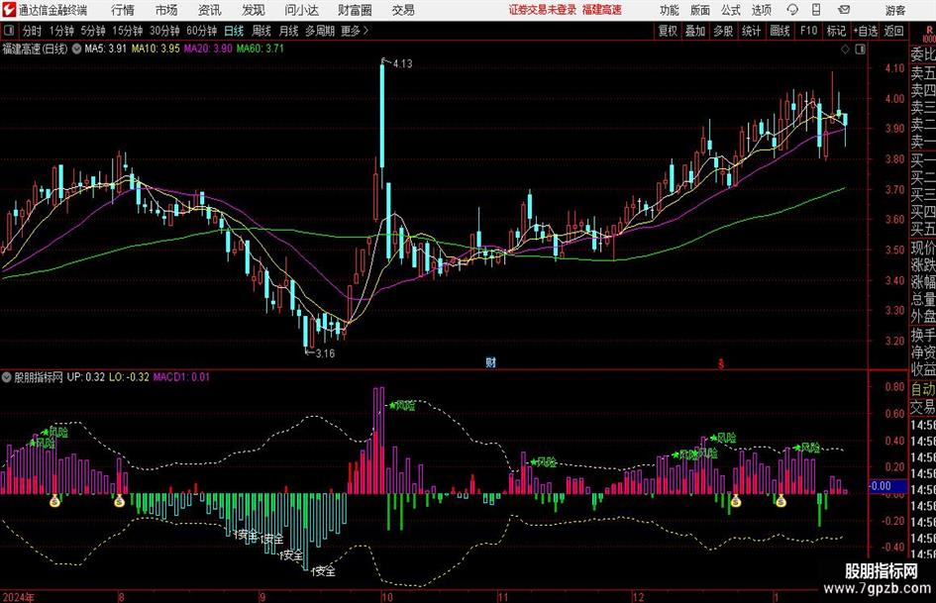This screenshot has height=603, width=936.
Task: Click the 返回 back button
Action: click(894, 31)
